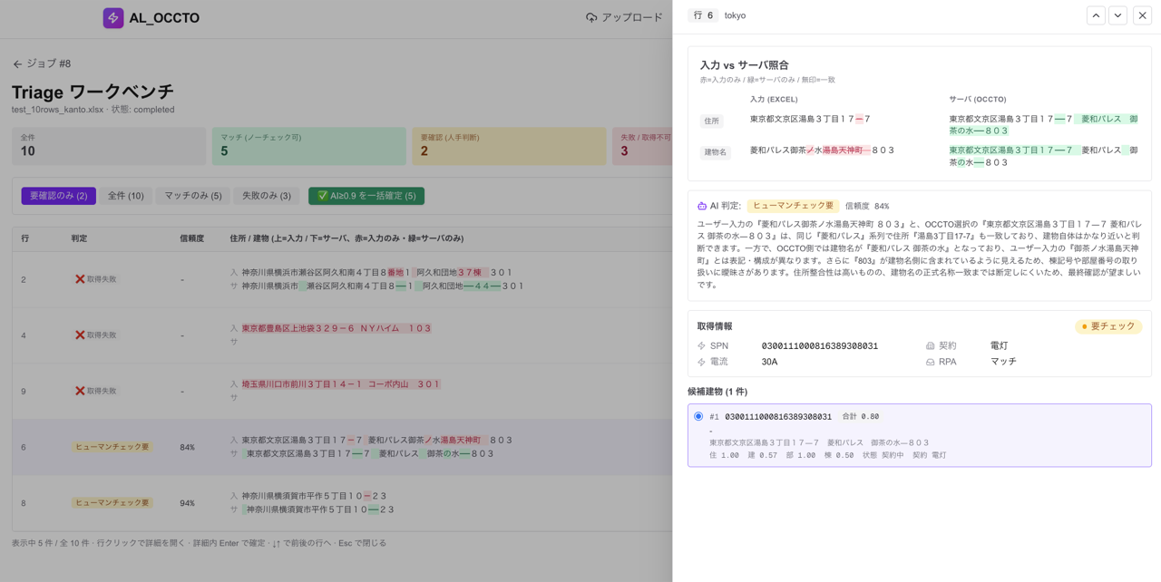Screen dimensions: 1161x582
Task: Click the red X icon in row 2
Action: pos(80,279)
